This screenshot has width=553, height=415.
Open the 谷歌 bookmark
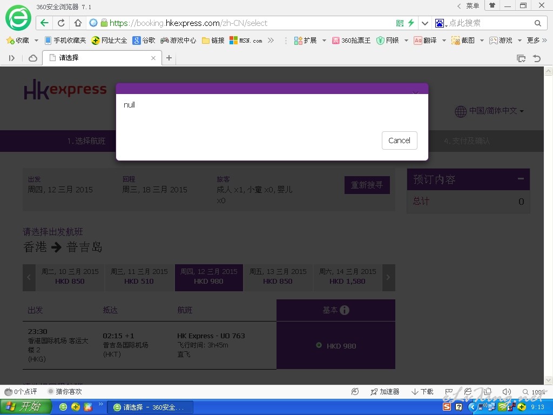144,41
